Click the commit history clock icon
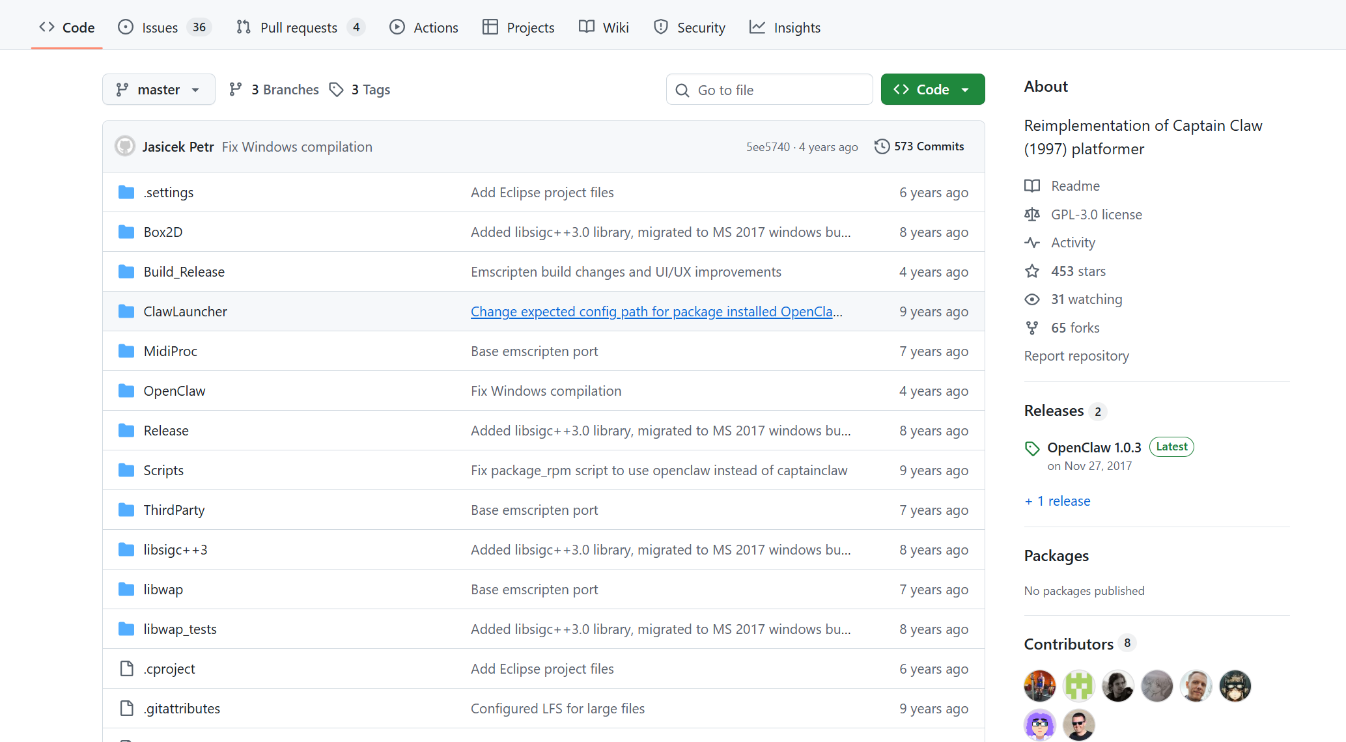The height and width of the screenshot is (742, 1346). pyautogui.click(x=882, y=146)
